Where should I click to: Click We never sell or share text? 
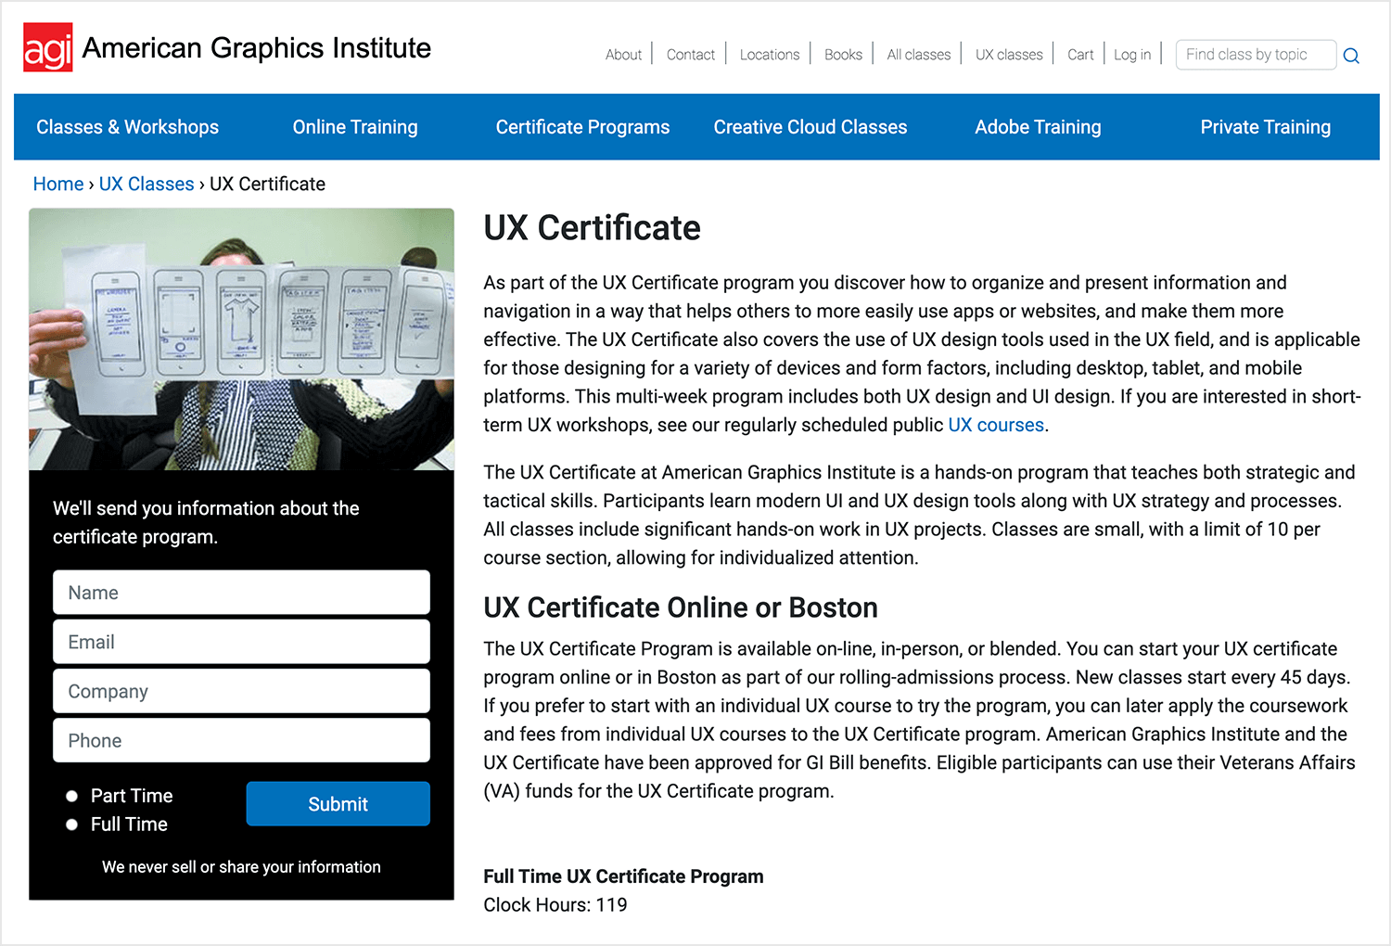point(241,867)
